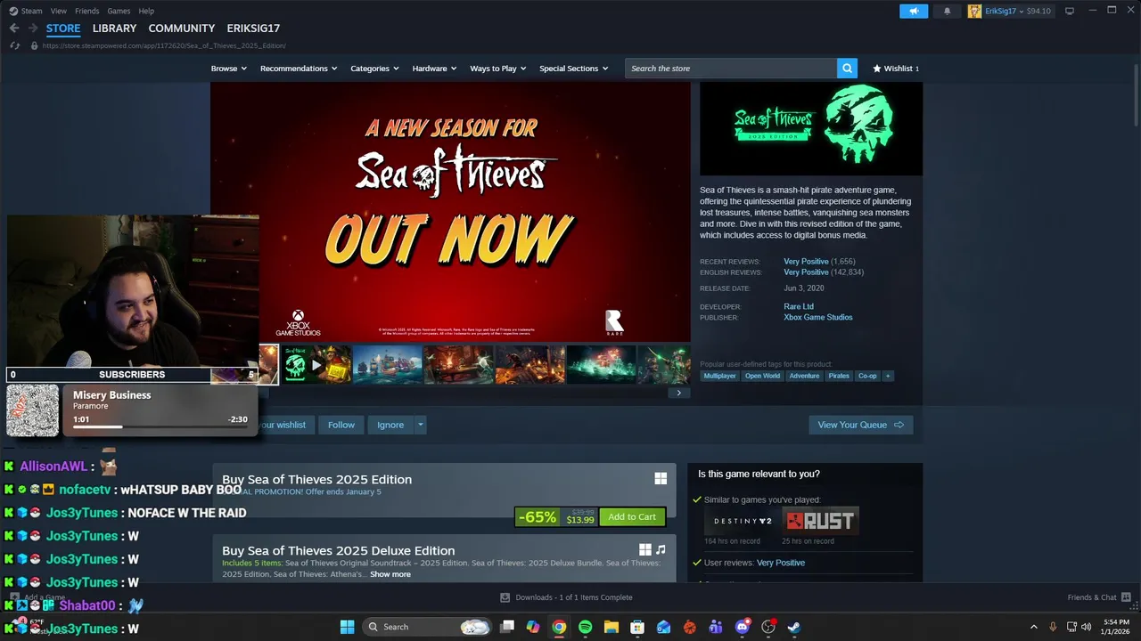1141x641 pixels.
Task: Expand the Hardware dropdown
Action: point(434,69)
